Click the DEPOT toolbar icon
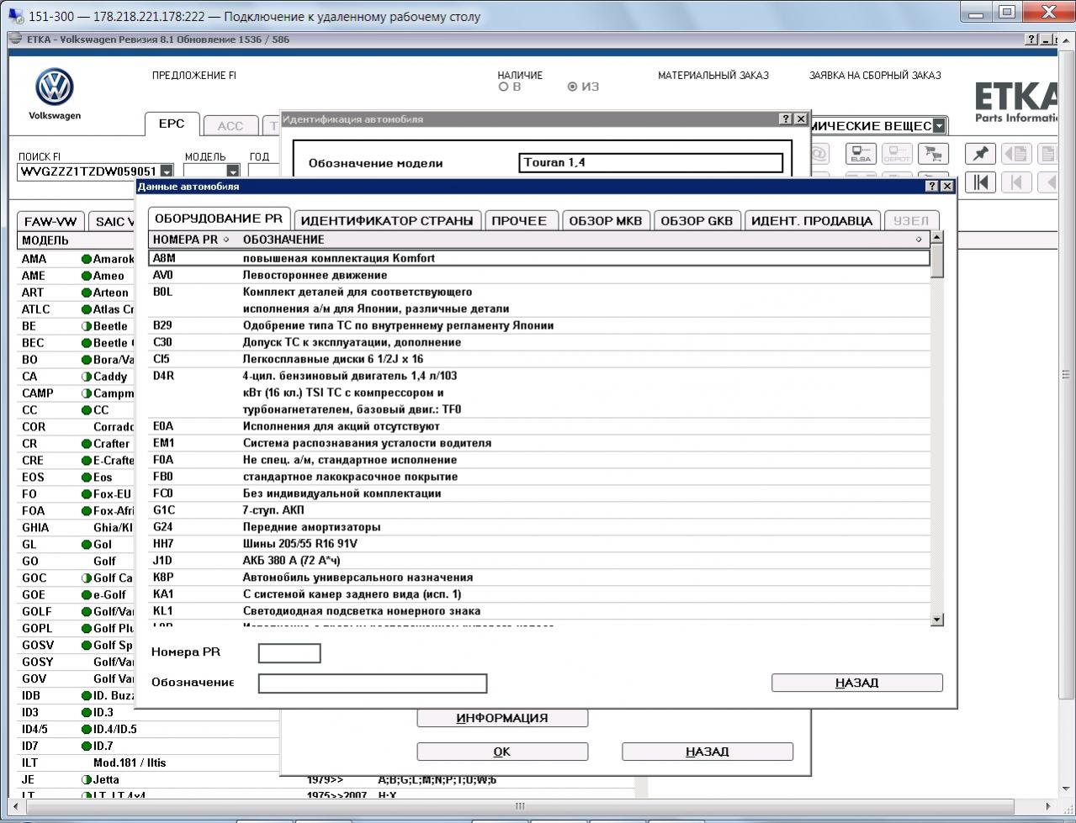This screenshot has height=823, width=1076. (x=897, y=154)
